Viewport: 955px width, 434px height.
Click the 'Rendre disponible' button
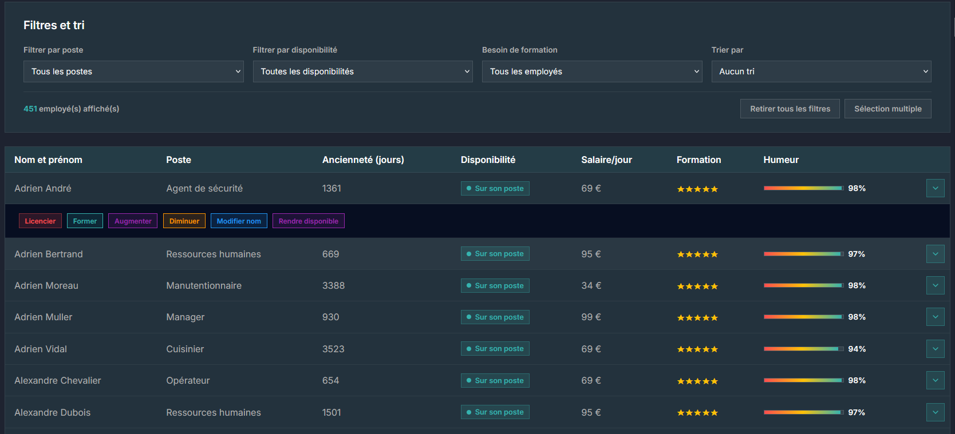pyautogui.click(x=309, y=221)
